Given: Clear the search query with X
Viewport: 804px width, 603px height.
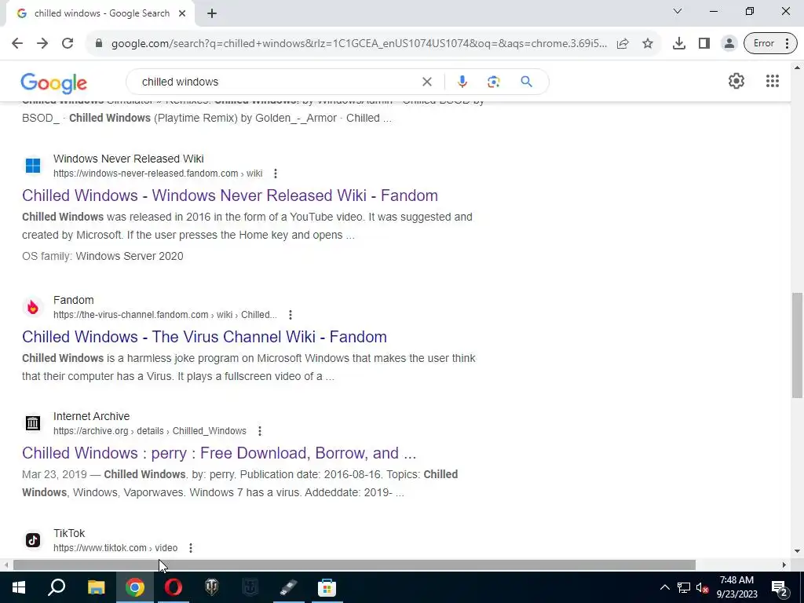Looking at the screenshot, I should tap(426, 82).
